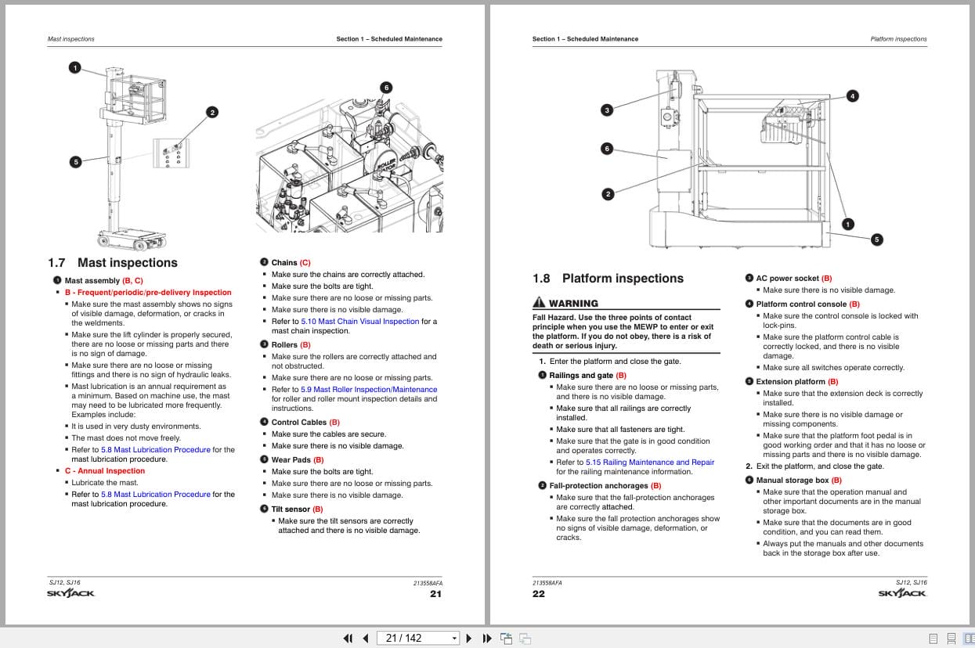Image resolution: width=975 pixels, height=648 pixels.
Task: Advance to the next page arrow icon
Action: click(468, 638)
